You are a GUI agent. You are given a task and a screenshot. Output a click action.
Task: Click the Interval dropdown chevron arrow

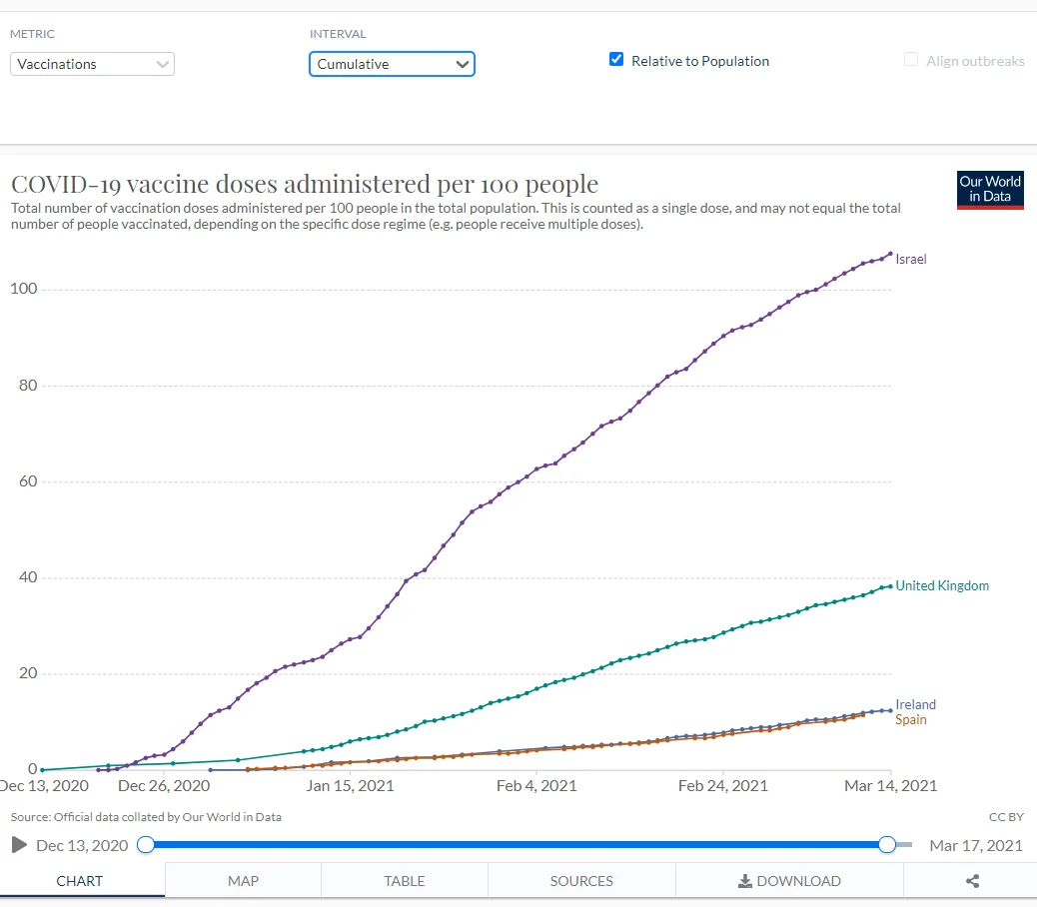462,64
